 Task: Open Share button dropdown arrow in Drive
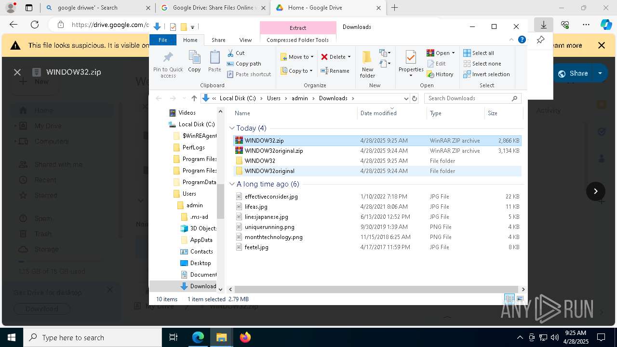pyautogui.click(x=600, y=73)
